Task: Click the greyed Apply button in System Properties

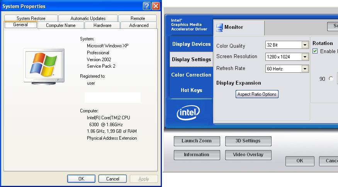Action: pos(144,179)
